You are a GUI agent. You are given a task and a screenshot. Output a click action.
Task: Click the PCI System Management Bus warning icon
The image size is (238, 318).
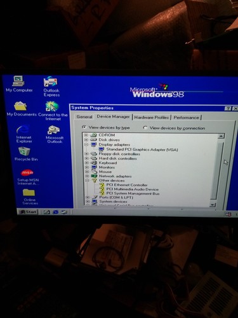click(102, 193)
